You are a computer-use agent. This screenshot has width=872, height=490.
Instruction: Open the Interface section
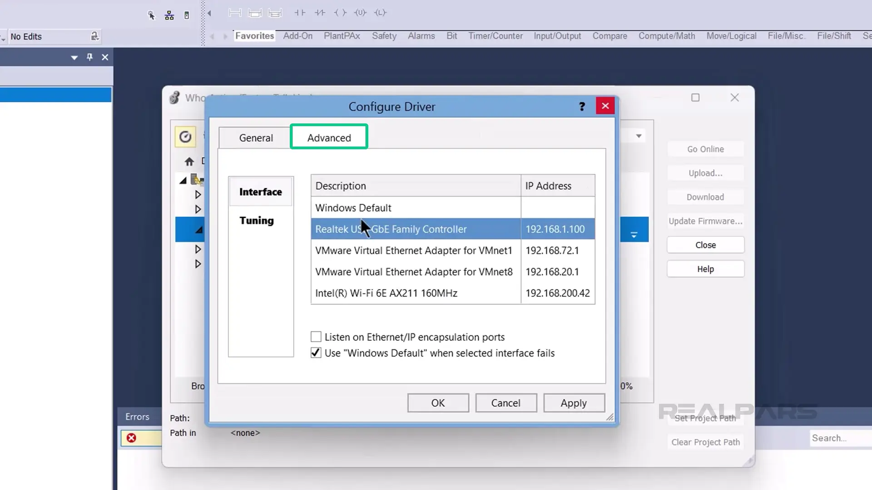pyautogui.click(x=261, y=191)
